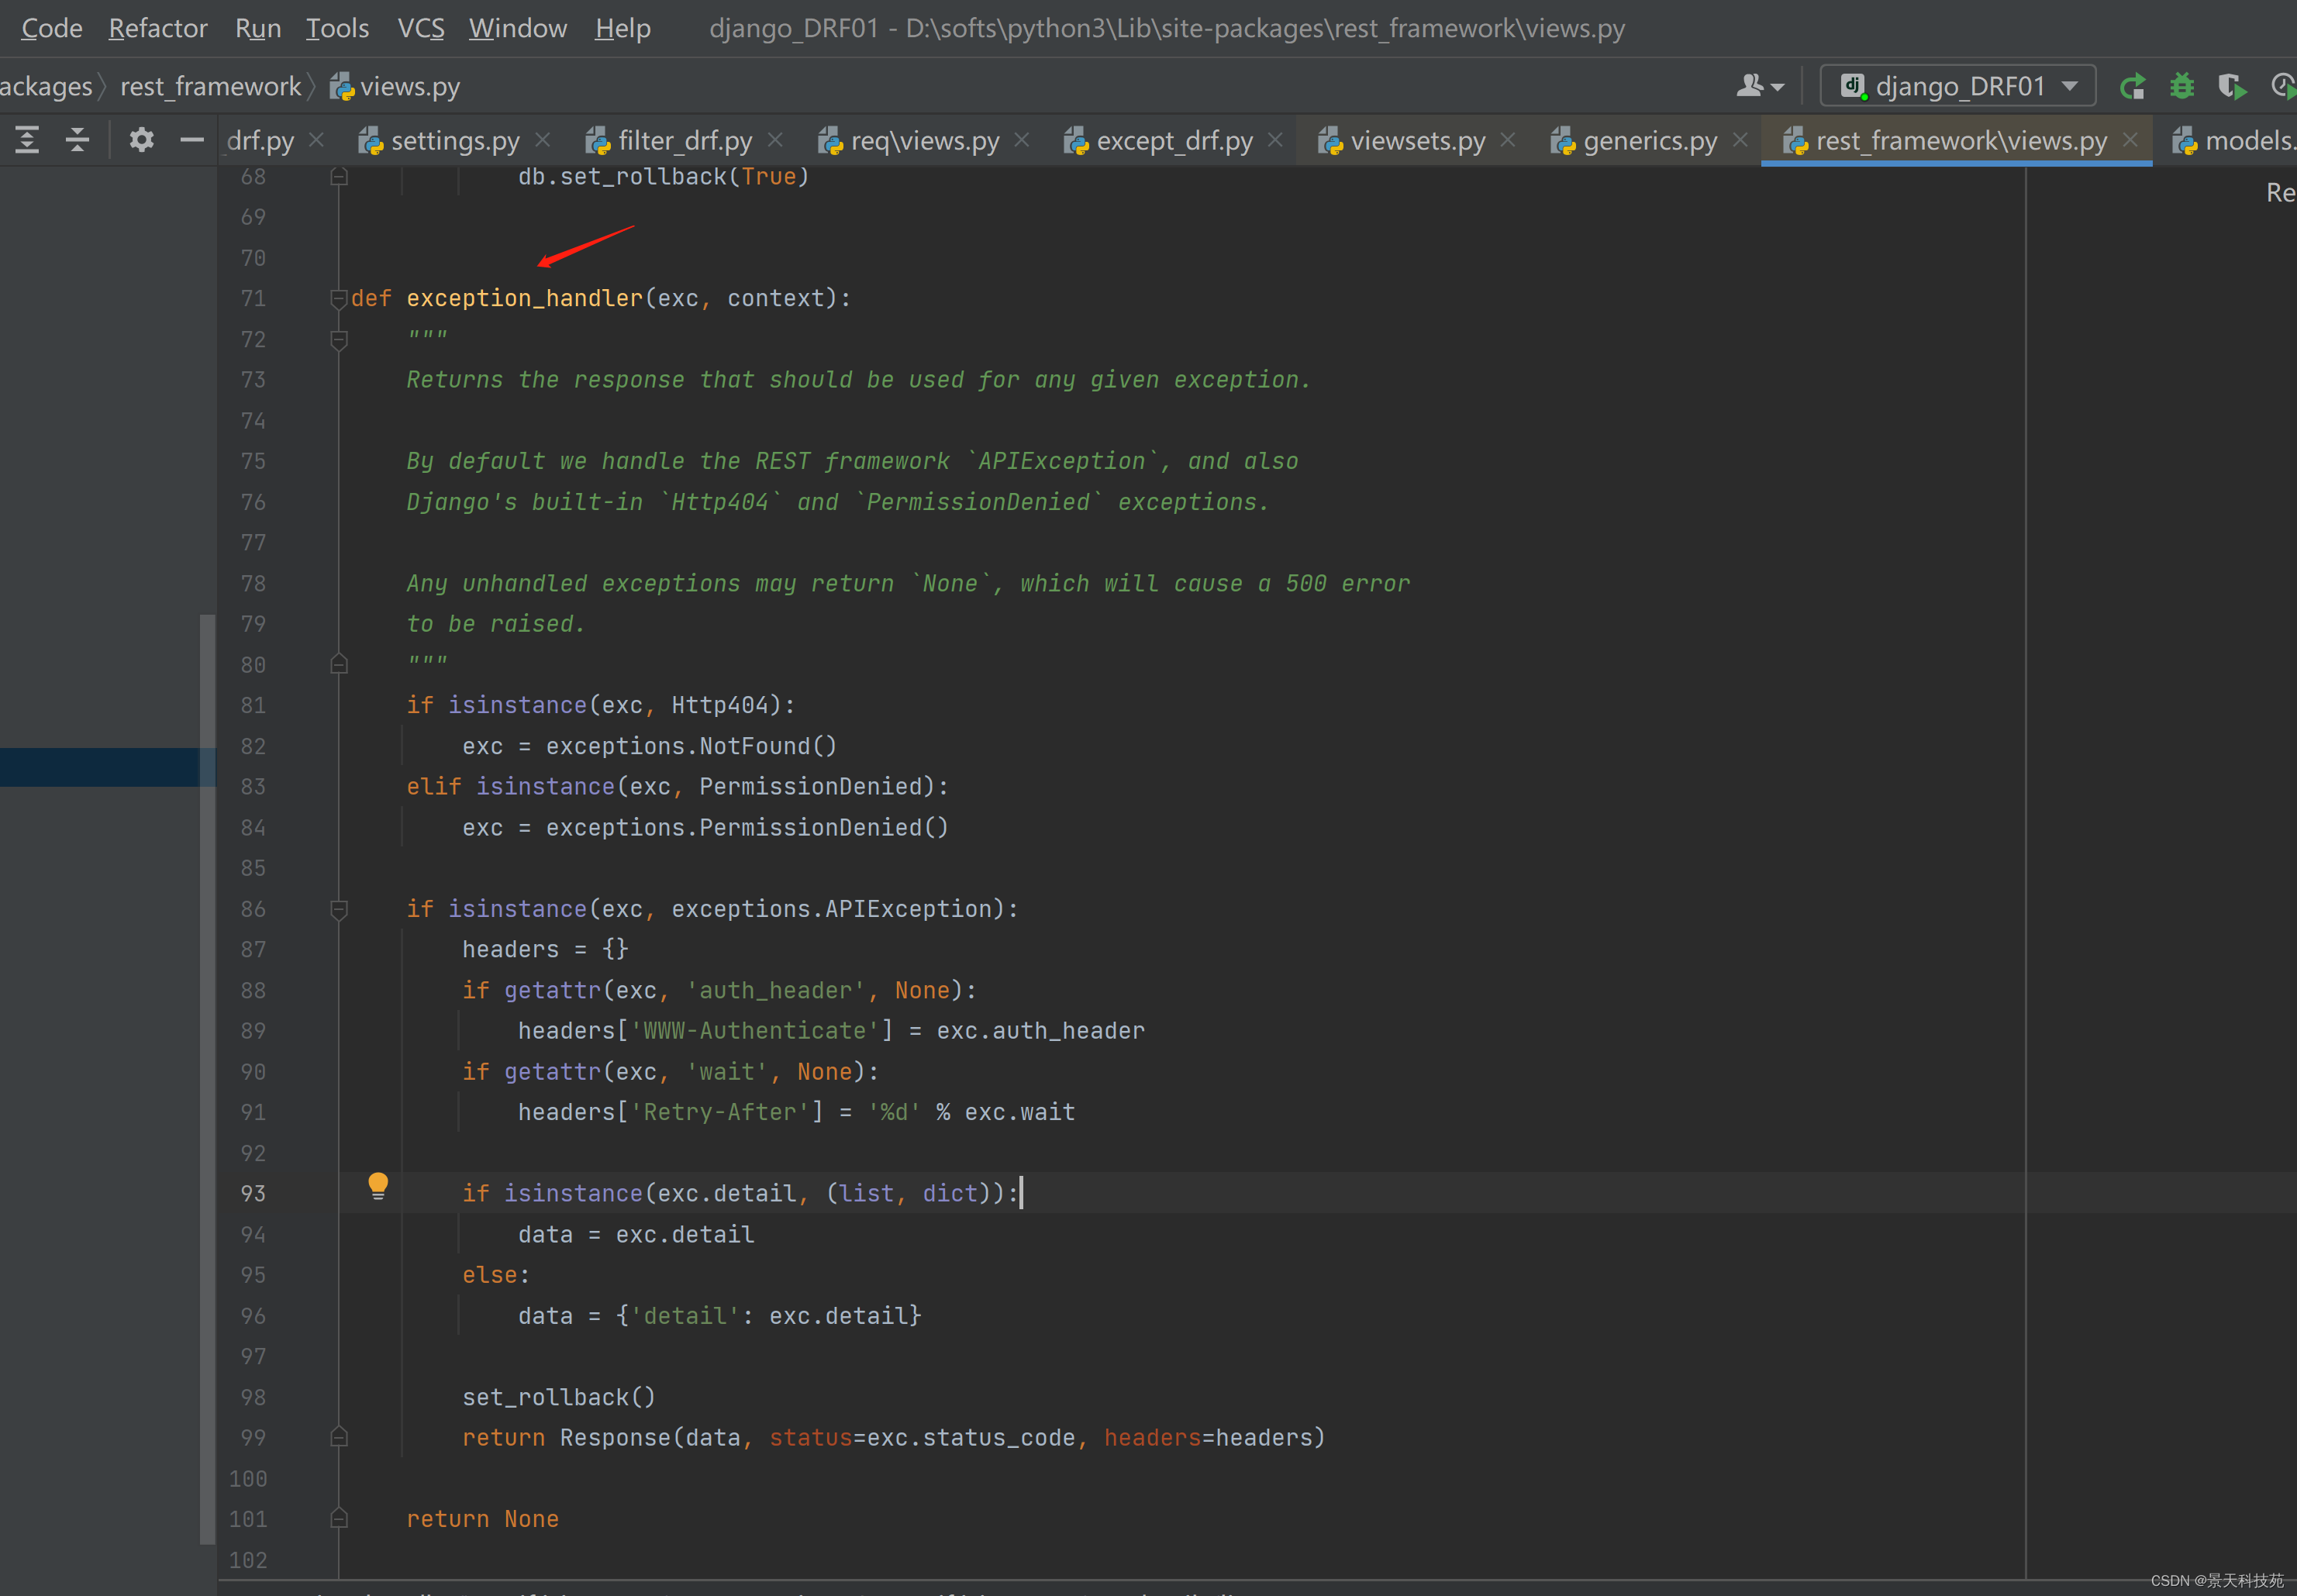Click fold end marker at line 101
The height and width of the screenshot is (1596, 2297).
click(339, 1518)
